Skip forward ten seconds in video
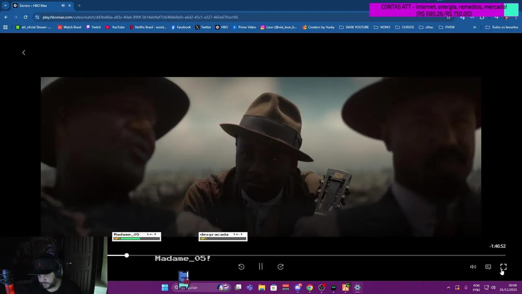This screenshot has height=294, width=522. 281,267
